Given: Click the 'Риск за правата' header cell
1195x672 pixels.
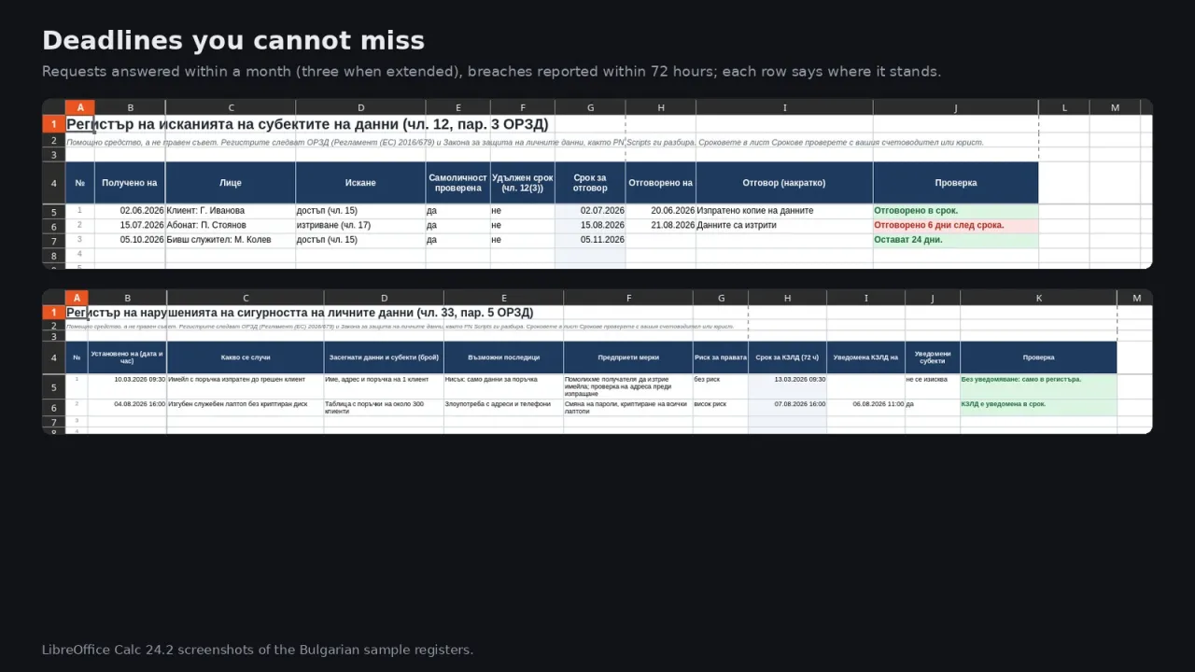Looking at the screenshot, I should pos(721,357).
